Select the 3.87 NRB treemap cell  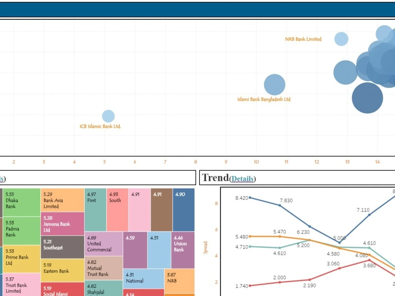179,281
